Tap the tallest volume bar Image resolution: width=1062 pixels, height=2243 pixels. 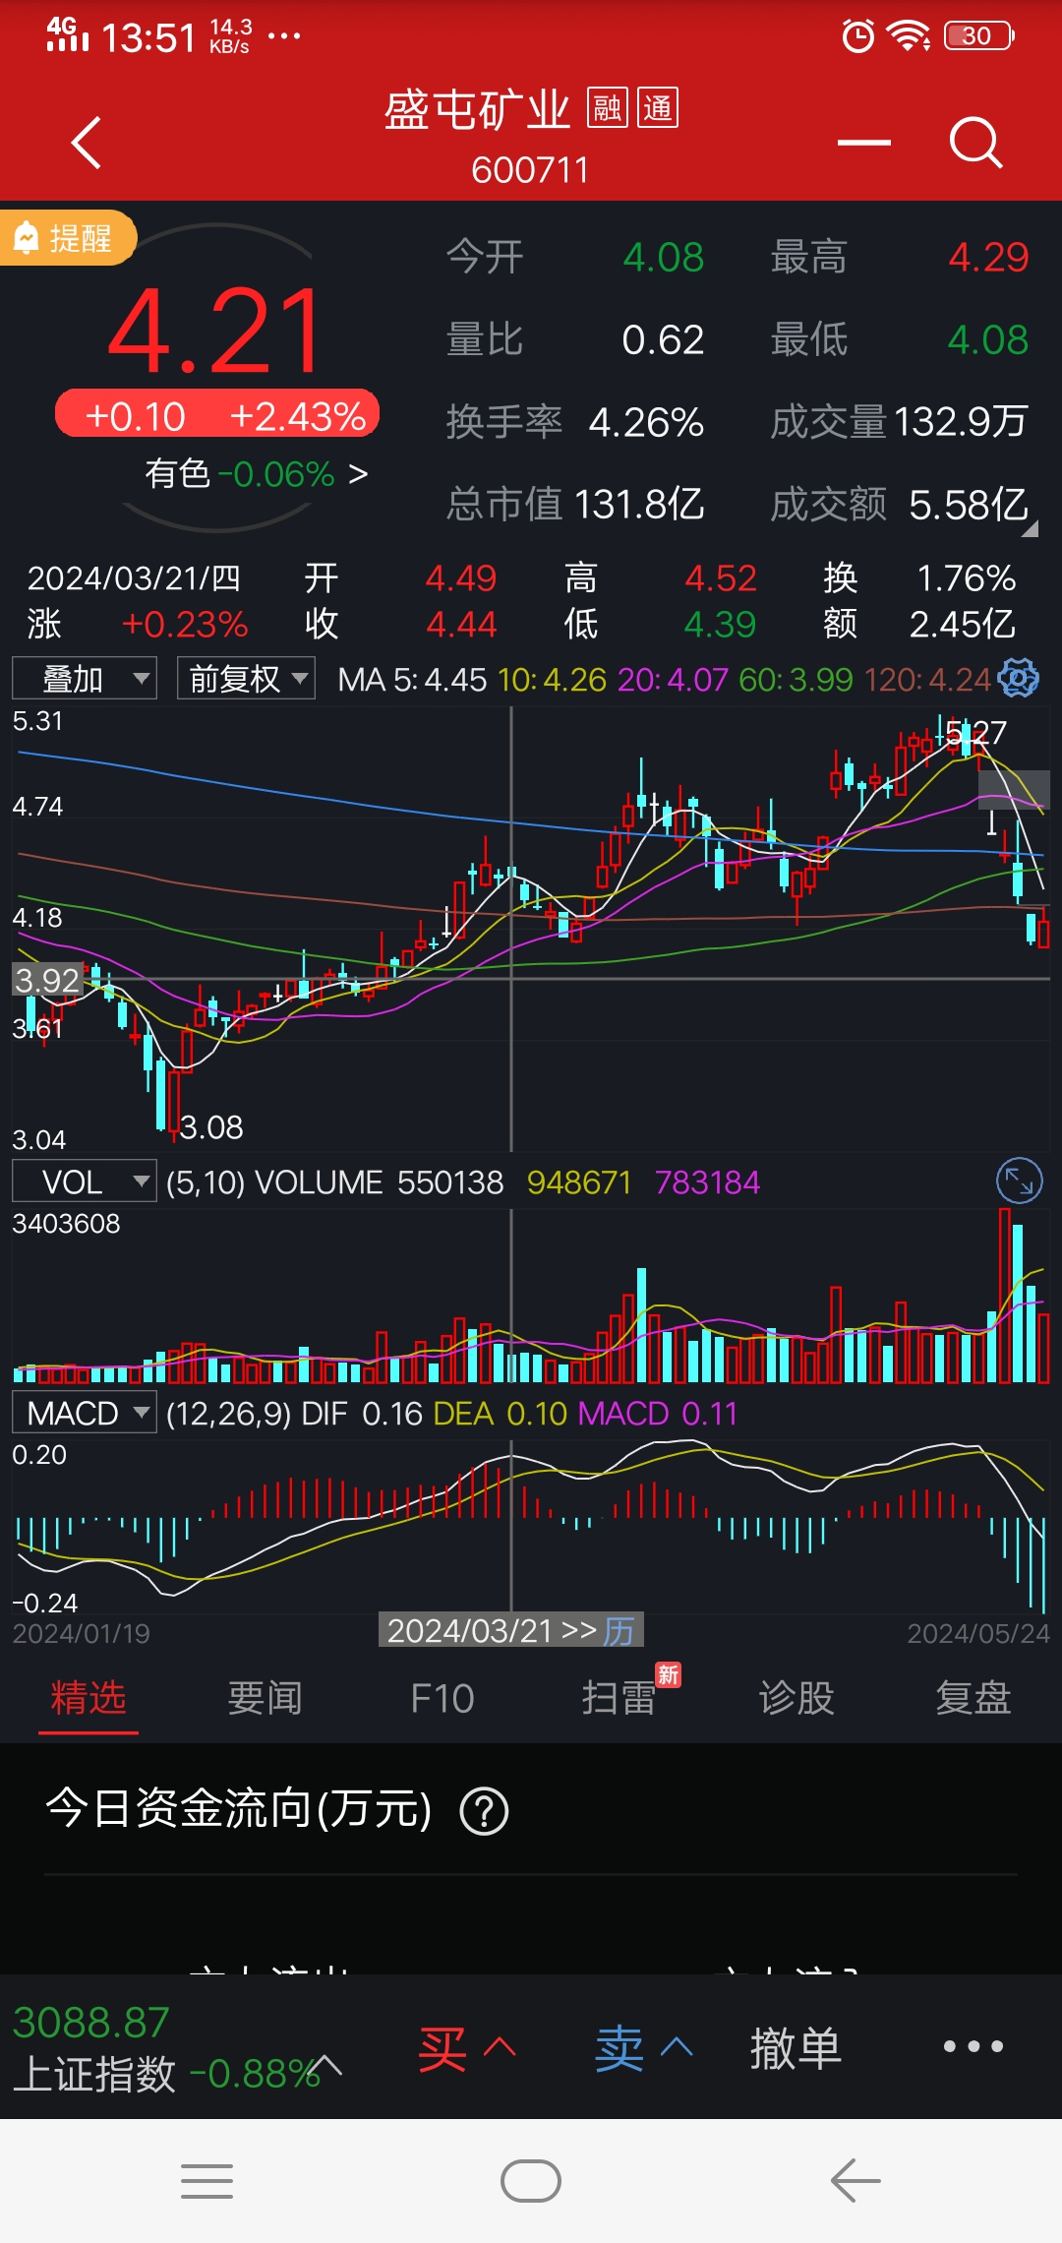[1004, 1296]
